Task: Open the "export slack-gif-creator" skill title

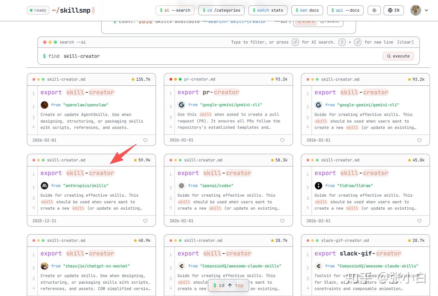Action: [358, 253]
